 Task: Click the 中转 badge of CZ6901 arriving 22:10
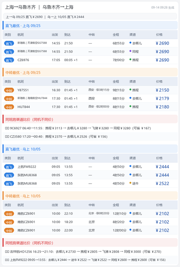9,214
